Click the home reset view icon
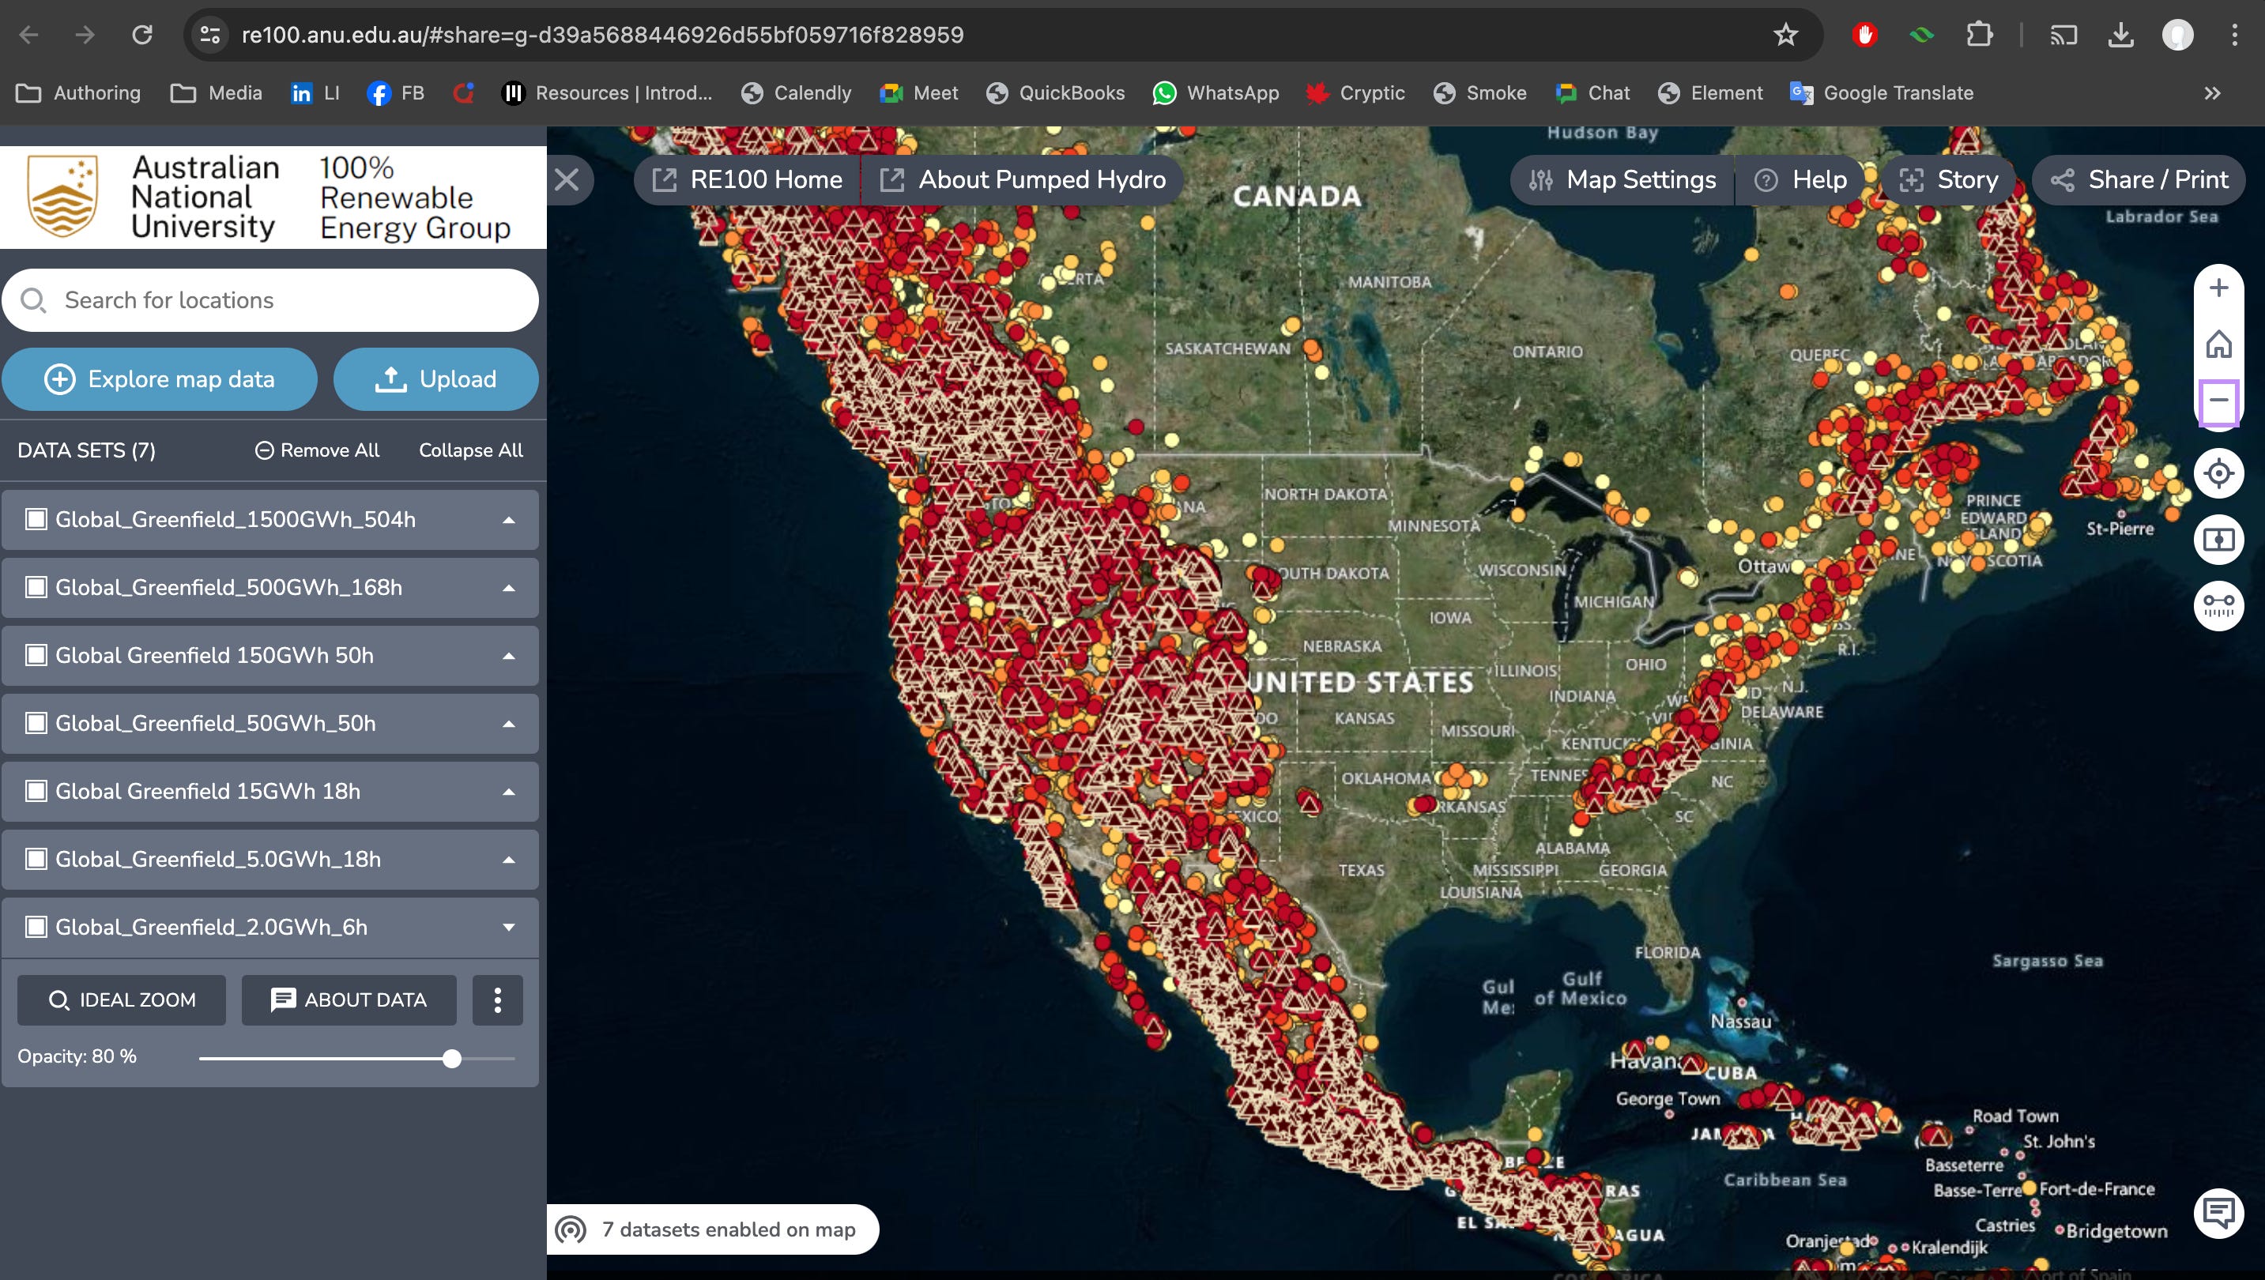 [x=2218, y=344]
